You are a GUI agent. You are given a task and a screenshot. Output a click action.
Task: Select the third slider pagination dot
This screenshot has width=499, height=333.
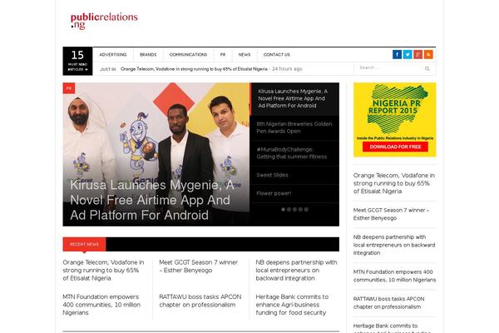click(x=294, y=209)
